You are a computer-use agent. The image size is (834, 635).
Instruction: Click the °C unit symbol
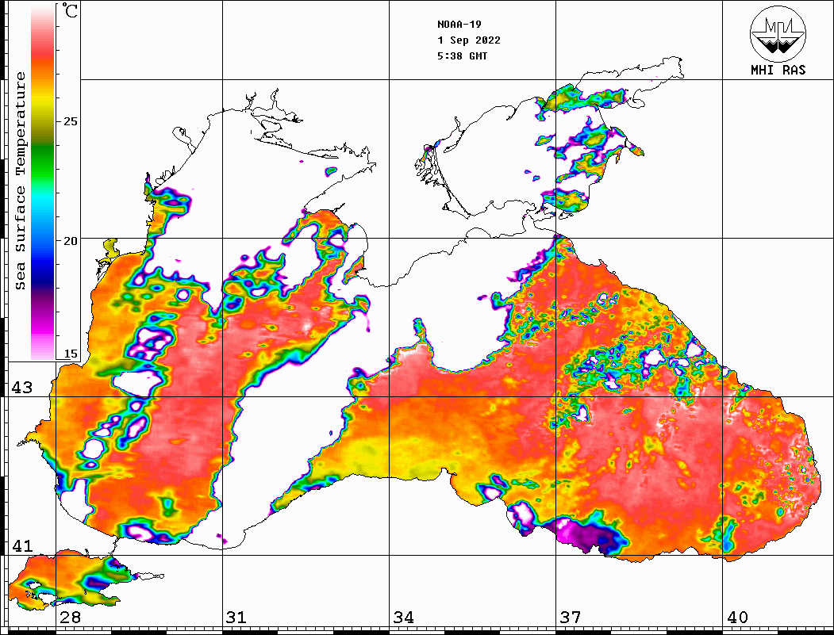pyautogui.click(x=70, y=10)
